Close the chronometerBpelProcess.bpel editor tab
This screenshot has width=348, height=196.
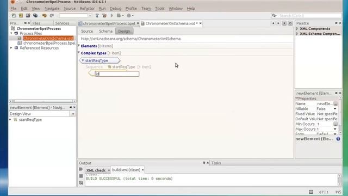(138, 23)
